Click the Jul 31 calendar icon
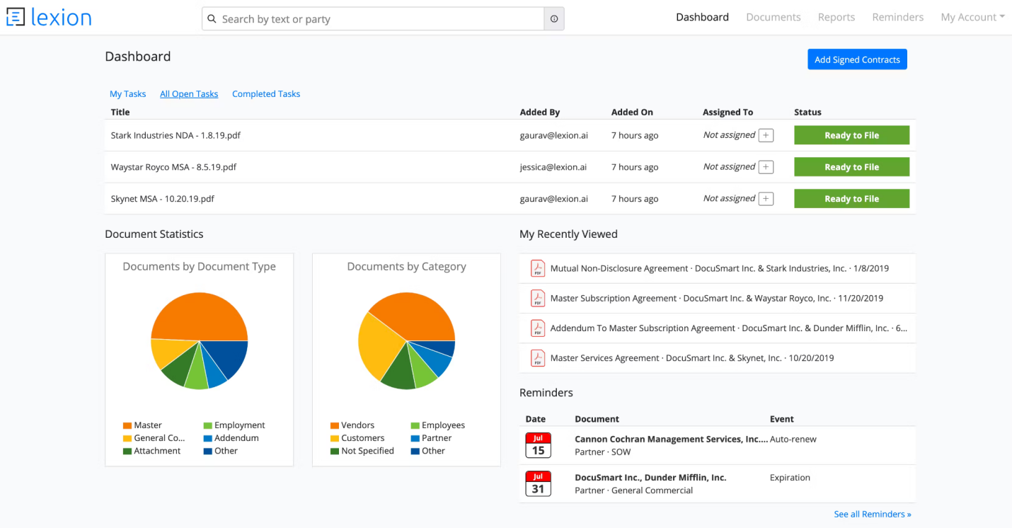 click(x=538, y=483)
